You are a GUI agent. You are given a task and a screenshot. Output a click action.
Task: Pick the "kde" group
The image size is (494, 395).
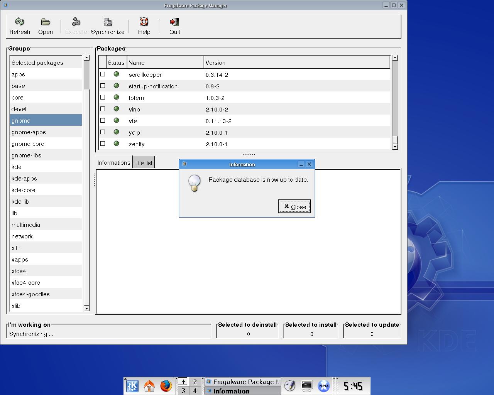click(x=46, y=167)
